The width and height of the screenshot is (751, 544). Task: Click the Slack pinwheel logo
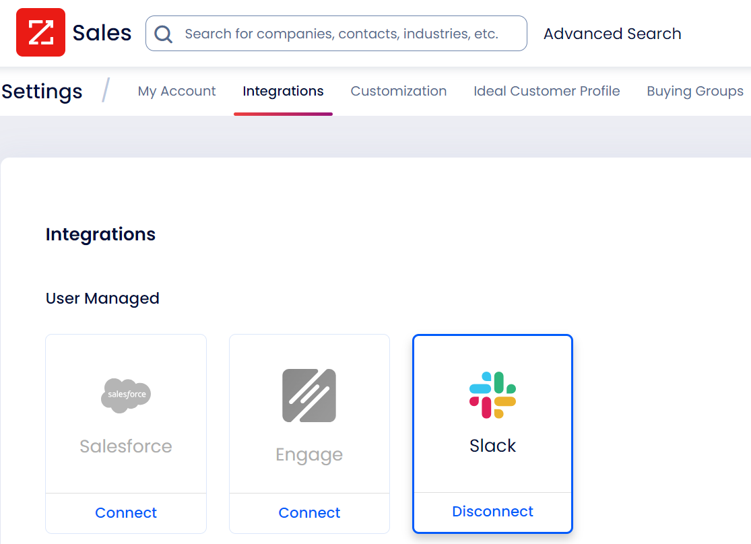pos(492,395)
